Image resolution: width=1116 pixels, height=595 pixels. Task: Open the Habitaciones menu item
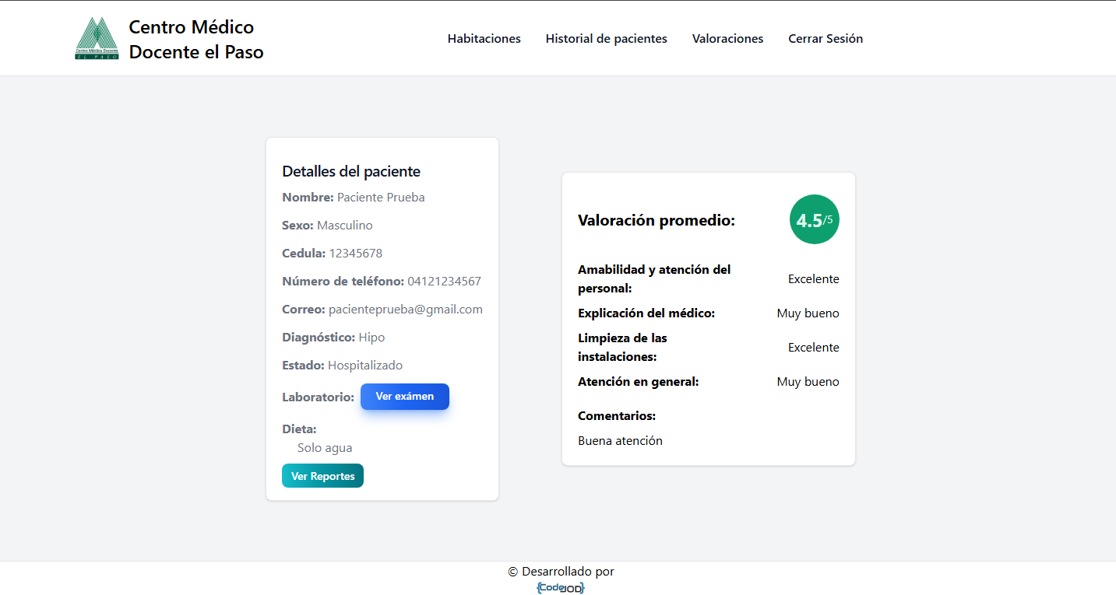(x=484, y=39)
